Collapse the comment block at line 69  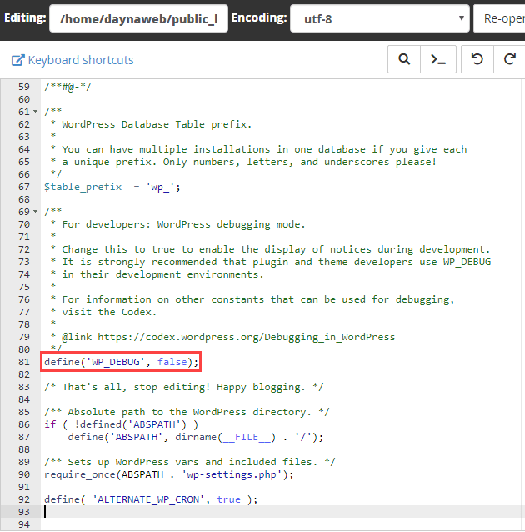click(35, 212)
